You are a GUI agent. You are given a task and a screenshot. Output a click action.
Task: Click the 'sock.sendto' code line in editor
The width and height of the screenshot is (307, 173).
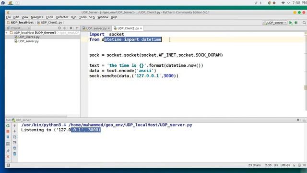[134, 76]
